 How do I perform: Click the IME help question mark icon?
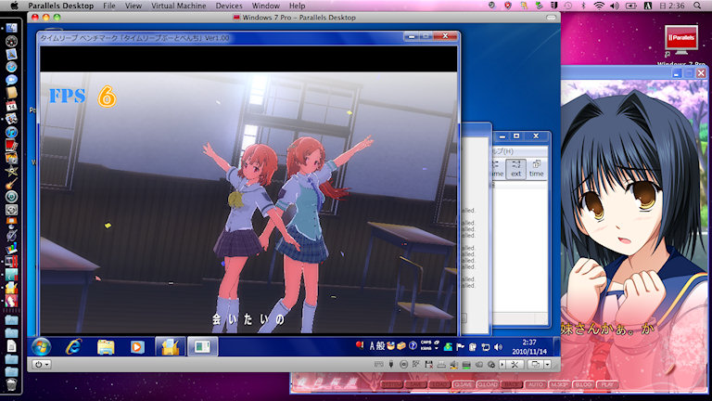coord(413,346)
